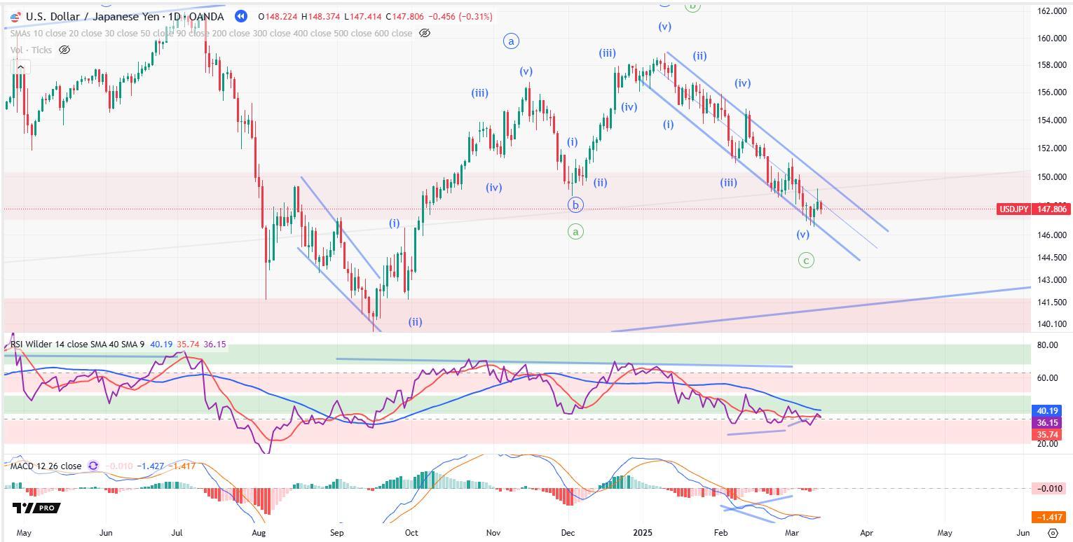Click the MACD purple refresh icon
The width and height of the screenshot is (1073, 542).
tap(93, 466)
